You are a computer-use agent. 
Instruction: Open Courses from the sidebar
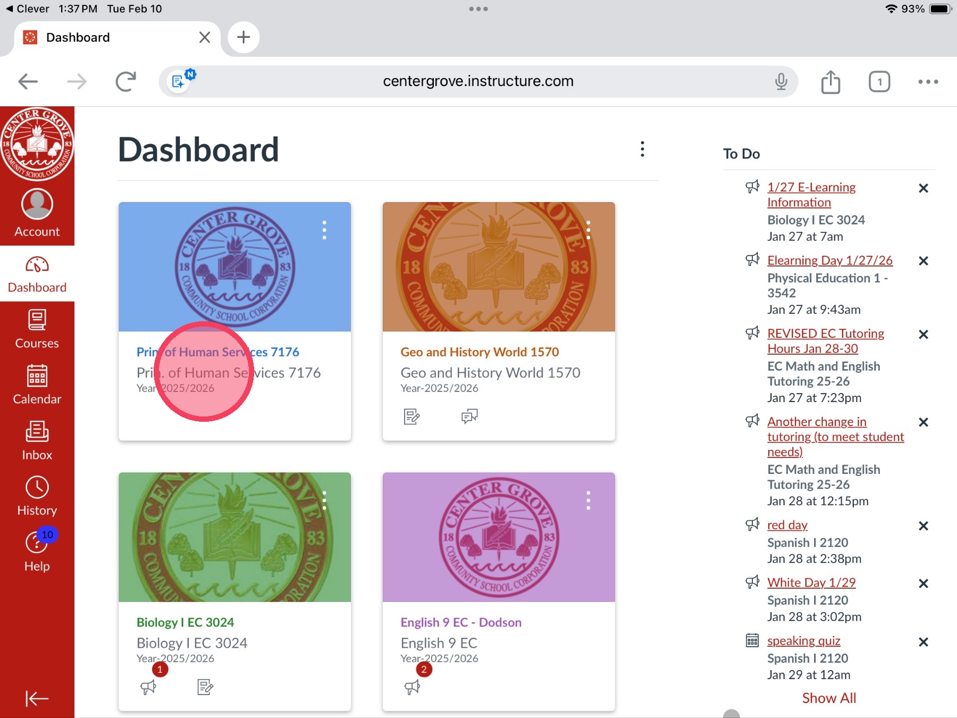[37, 330]
